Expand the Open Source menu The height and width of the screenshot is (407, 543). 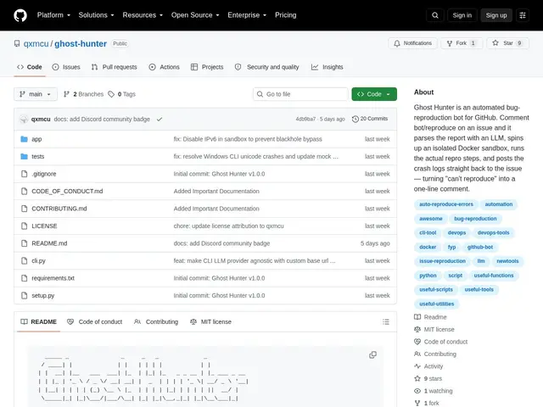point(195,15)
